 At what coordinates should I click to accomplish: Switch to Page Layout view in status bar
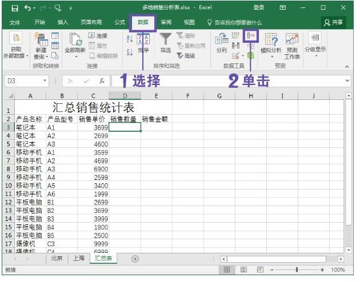[x=243, y=269]
